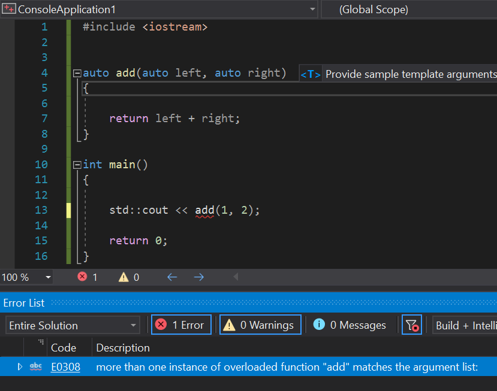This screenshot has height=391, width=497.
Task: Click the abc IntelliSense error icon
Action: coord(36,366)
